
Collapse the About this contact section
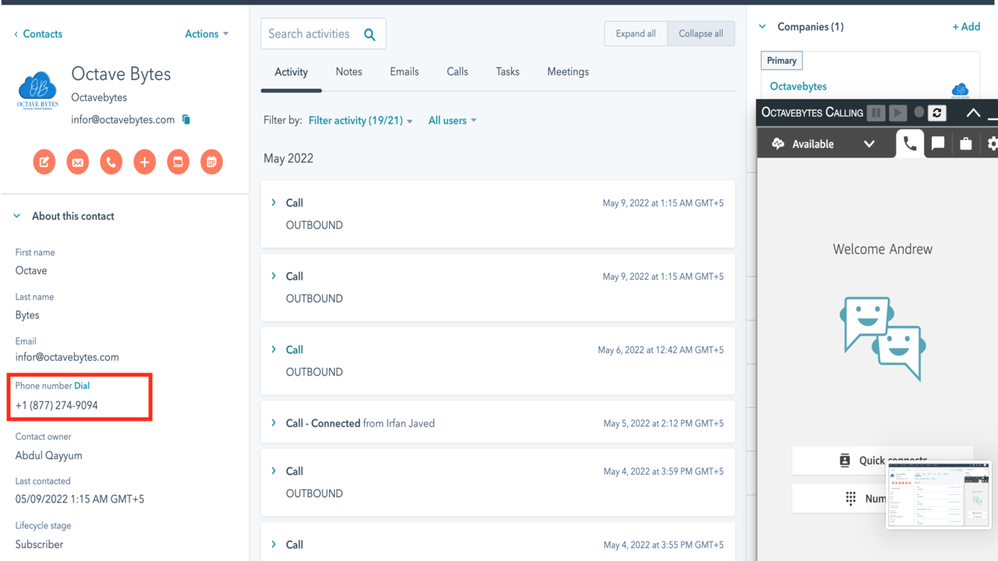click(x=17, y=216)
